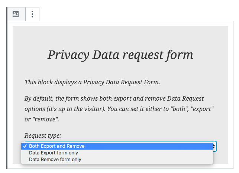This screenshot has width=239, height=173.
Task: Click the paragraph beginning "By default, the form shows"
Action: pyautogui.click(x=119, y=109)
